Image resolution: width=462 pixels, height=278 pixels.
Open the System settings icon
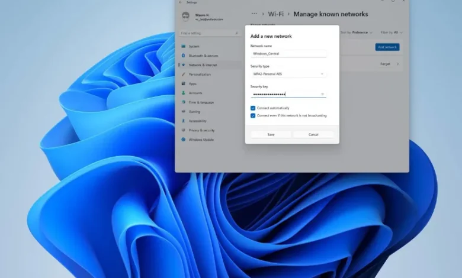[183, 46]
